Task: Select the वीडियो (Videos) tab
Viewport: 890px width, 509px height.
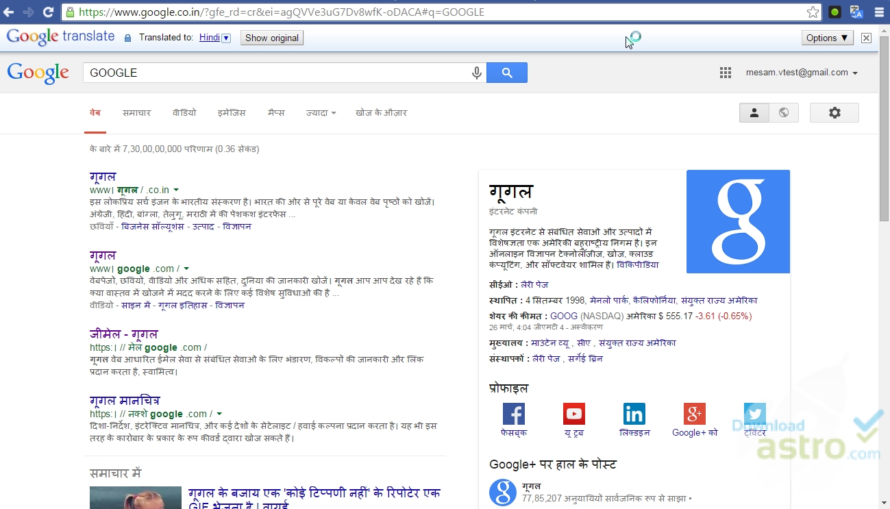Action: [184, 113]
